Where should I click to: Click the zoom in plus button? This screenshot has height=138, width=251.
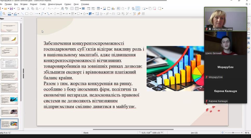(x=242, y=133)
